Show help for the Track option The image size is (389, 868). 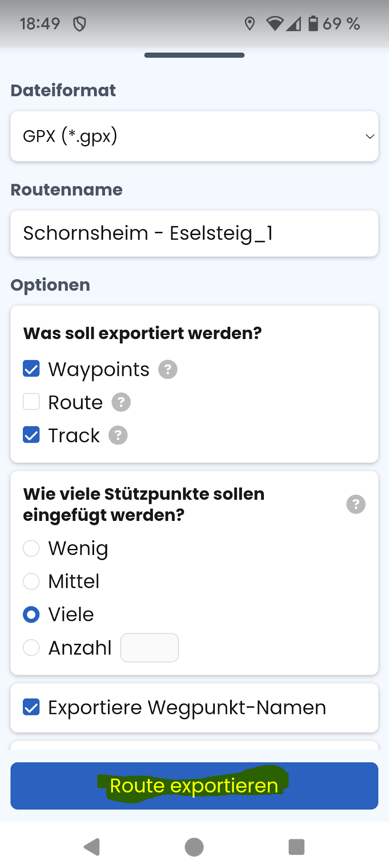[118, 435]
